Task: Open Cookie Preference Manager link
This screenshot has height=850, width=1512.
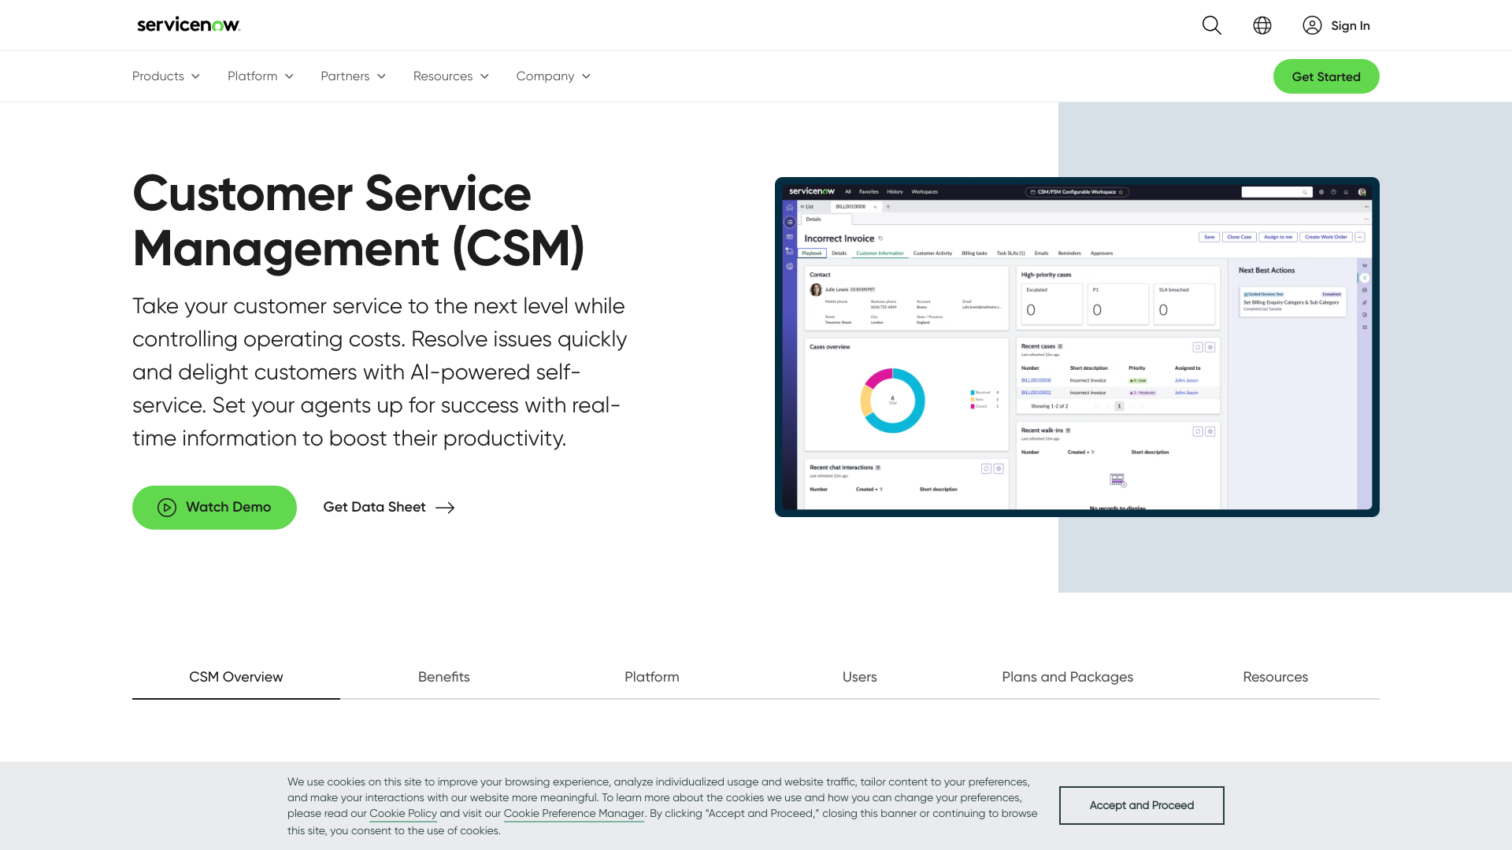Action: 574,814
